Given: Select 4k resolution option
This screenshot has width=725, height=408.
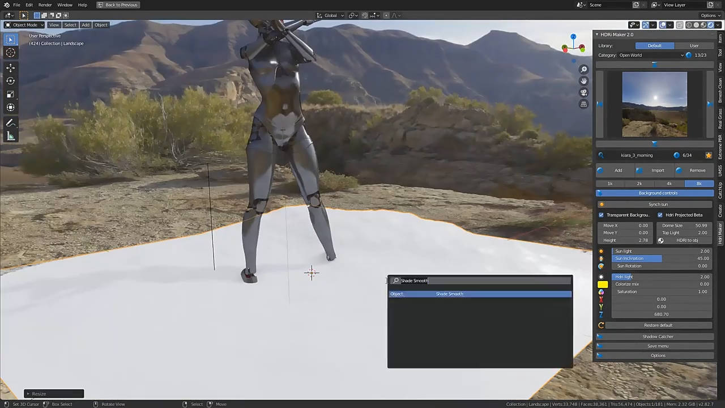Looking at the screenshot, I should [669, 184].
